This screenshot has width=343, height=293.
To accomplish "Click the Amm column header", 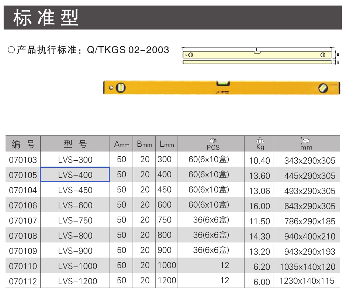I will tap(121, 144).
